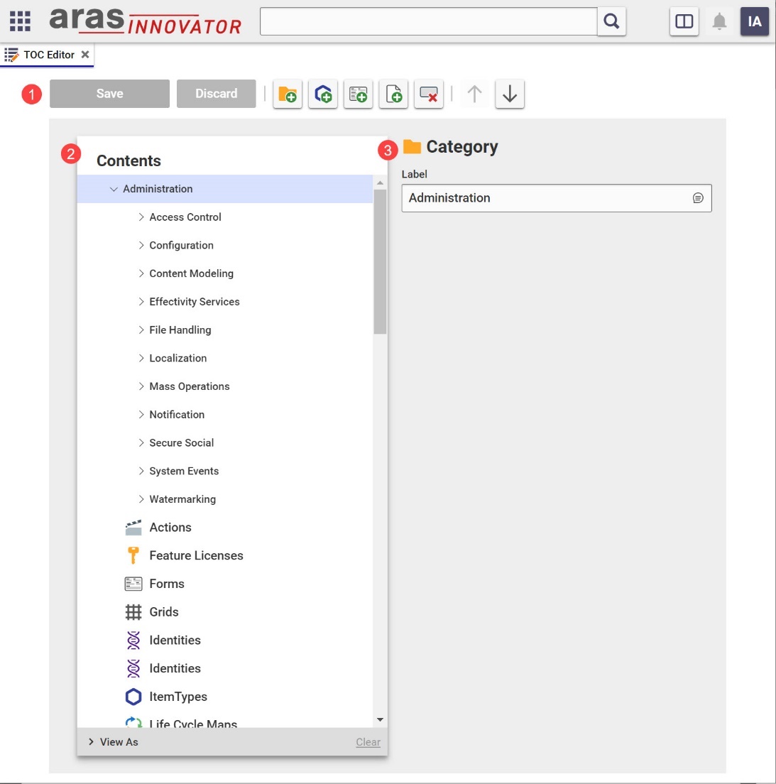Click the Clear link
Viewport: 776px width, 784px height.
(x=368, y=743)
